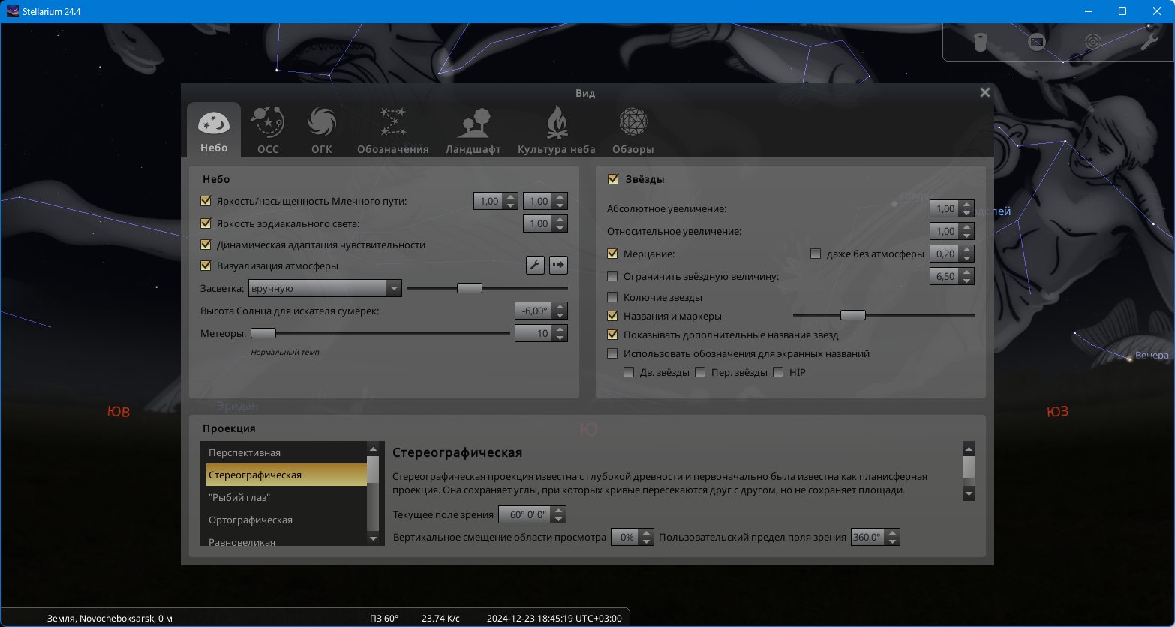Image resolution: width=1175 pixels, height=627 pixels.
Task: Increase Абсолютное увеличение value with up arrow
Action: click(967, 205)
